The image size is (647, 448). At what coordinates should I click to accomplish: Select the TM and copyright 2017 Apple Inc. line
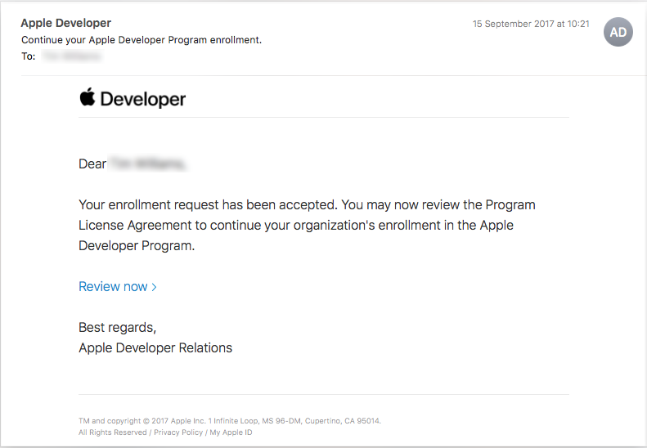click(x=230, y=421)
